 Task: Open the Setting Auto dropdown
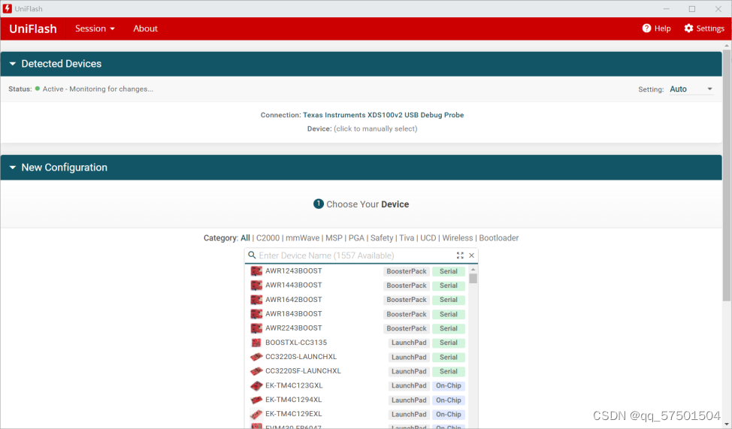point(691,89)
